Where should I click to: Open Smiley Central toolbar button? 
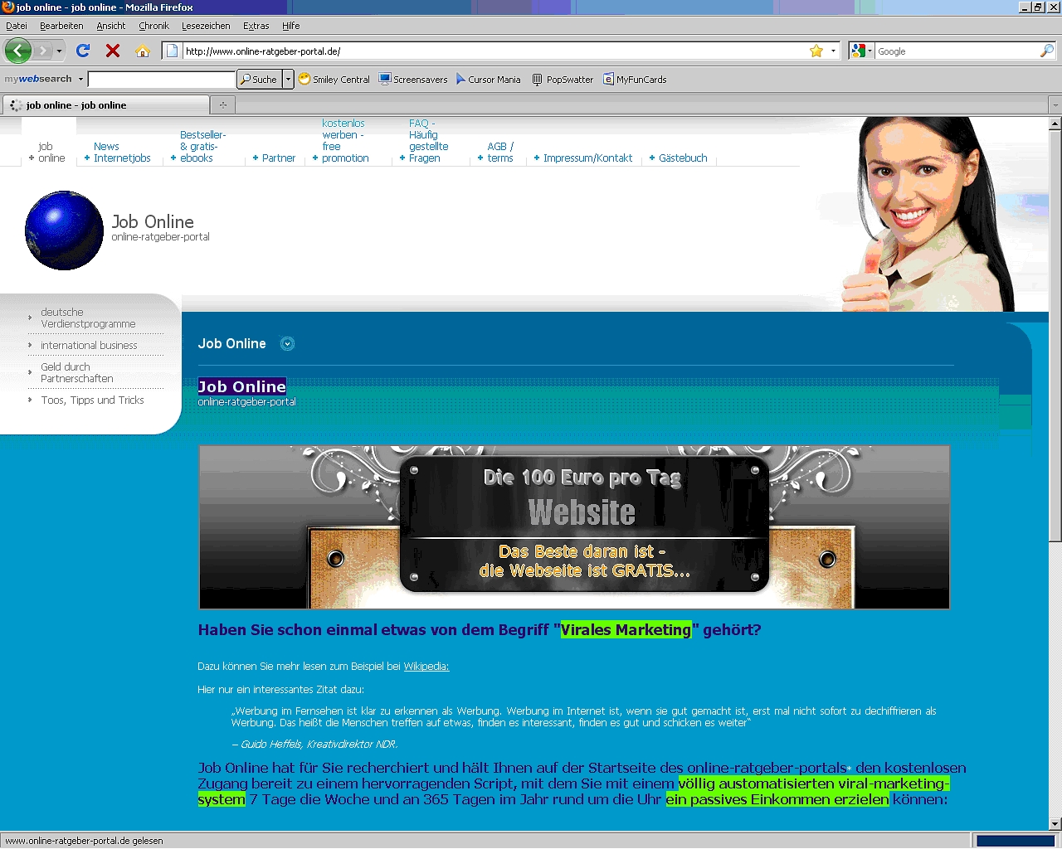coord(334,80)
